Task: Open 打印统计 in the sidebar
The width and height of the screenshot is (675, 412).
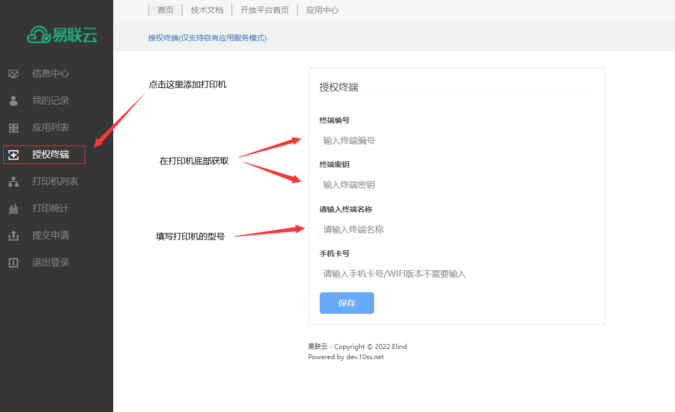Action: (51, 208)
